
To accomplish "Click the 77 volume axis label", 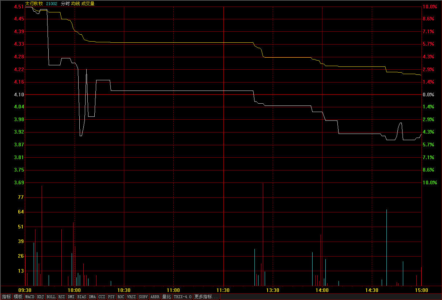I will click(x=20, y=197).
